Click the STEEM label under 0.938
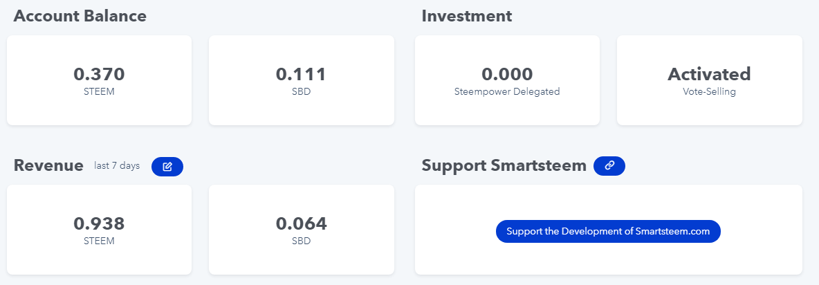The height and width of the screenshot is (285, 819). [99, 241]
